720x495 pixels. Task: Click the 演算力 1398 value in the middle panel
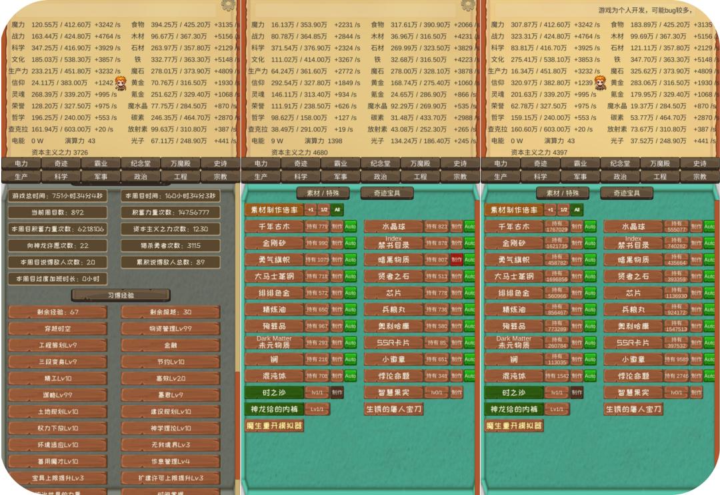click(323, 141)
